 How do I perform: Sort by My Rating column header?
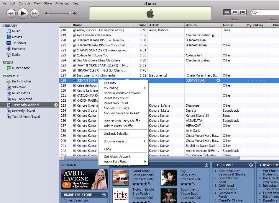tap(256, 25)
